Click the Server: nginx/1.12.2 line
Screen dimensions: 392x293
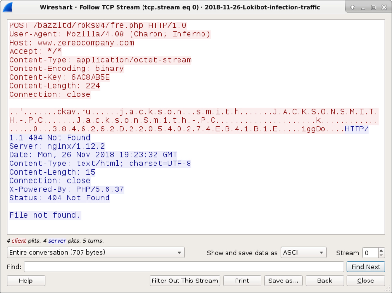[57, 146]
